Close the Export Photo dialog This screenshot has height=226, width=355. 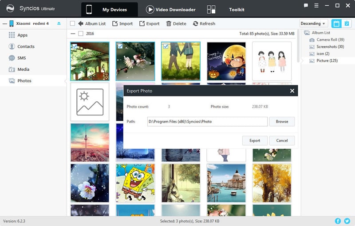pyautogui.click(x=292, y=91)
